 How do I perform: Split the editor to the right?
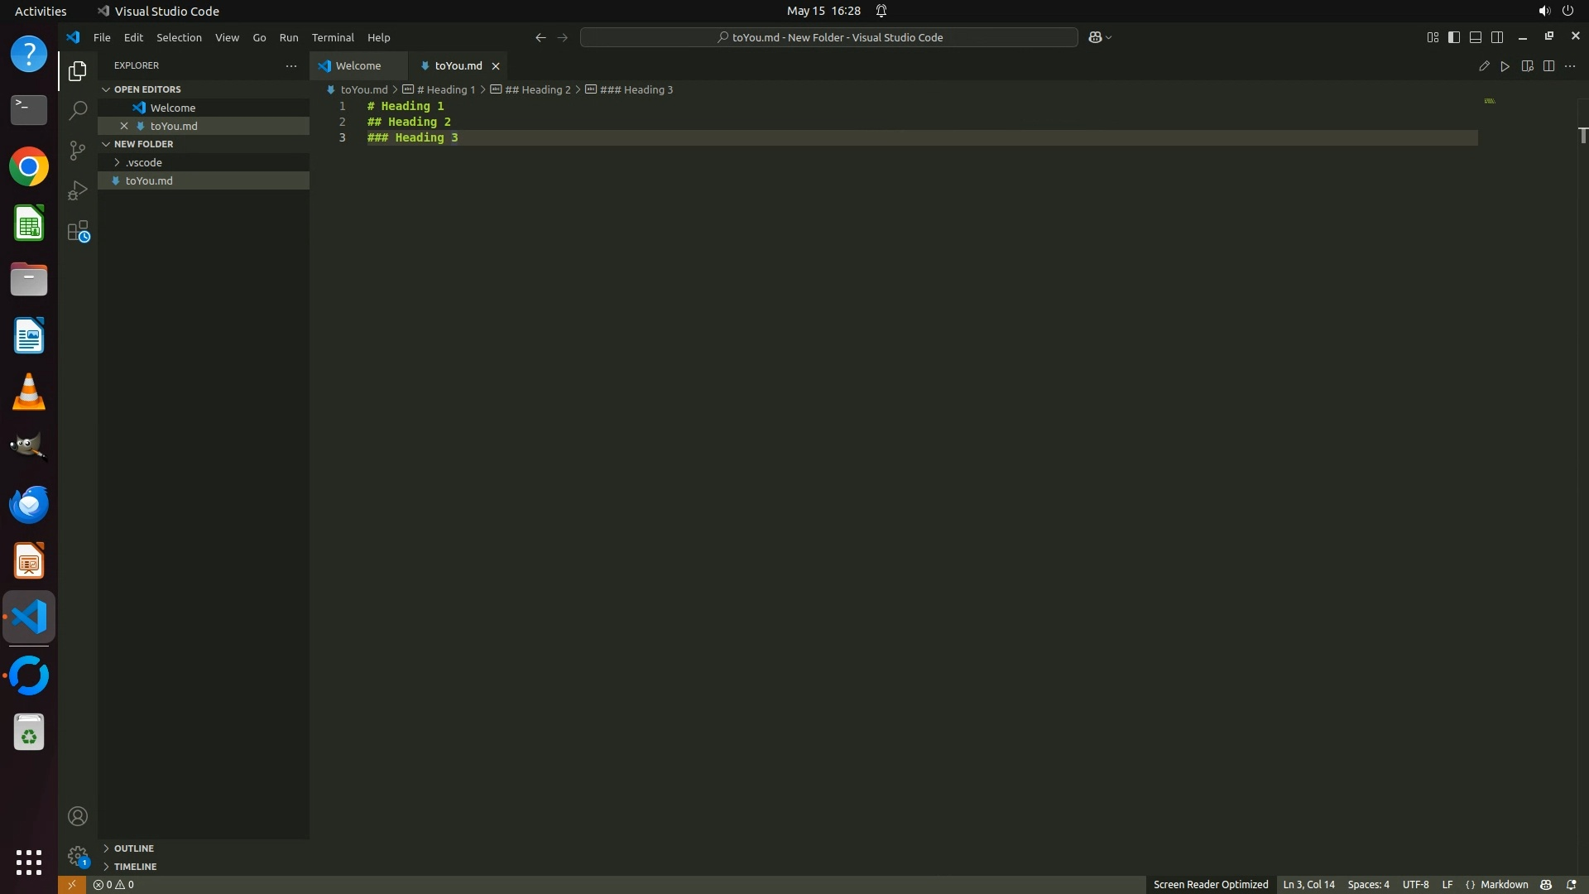click(1548, 66)
